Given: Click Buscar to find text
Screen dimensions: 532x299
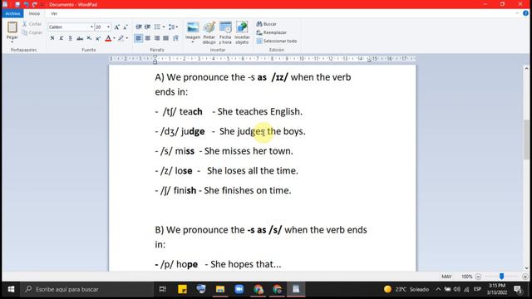Looking at the screenshot, I should (x=267, y=24).
